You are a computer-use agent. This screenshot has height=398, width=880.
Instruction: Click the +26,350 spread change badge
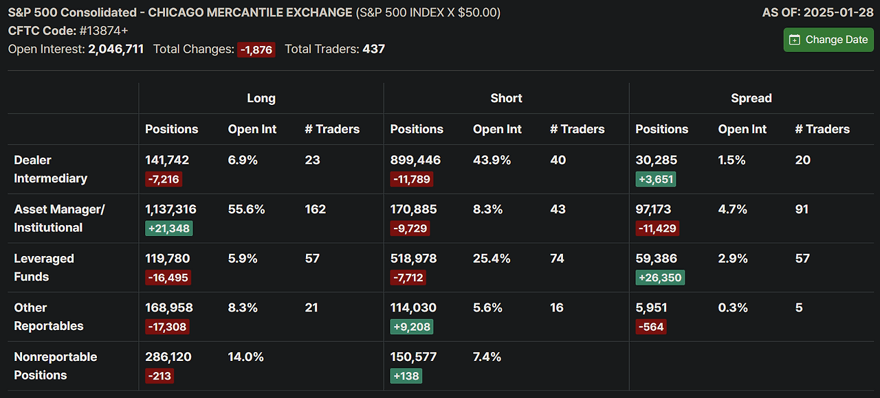[x=659, y=278]
